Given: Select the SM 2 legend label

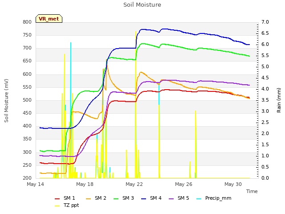Looking at the screenshot, I should pyautogui.click(x=101, y=198).
